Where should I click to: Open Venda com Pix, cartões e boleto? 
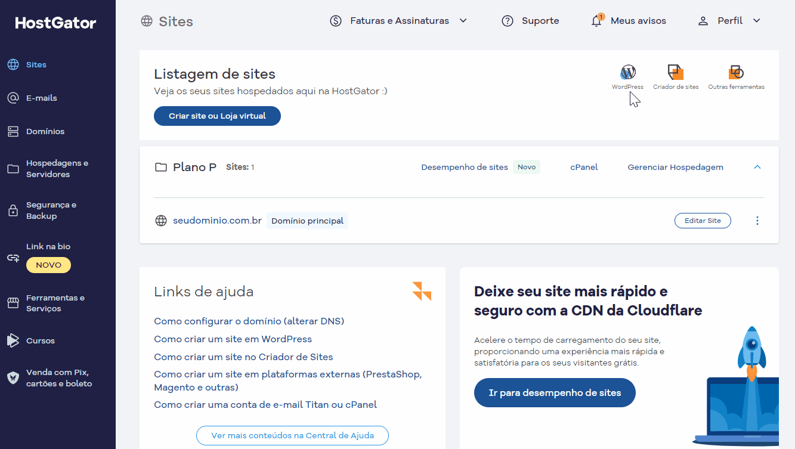click(x=58, y=378)
